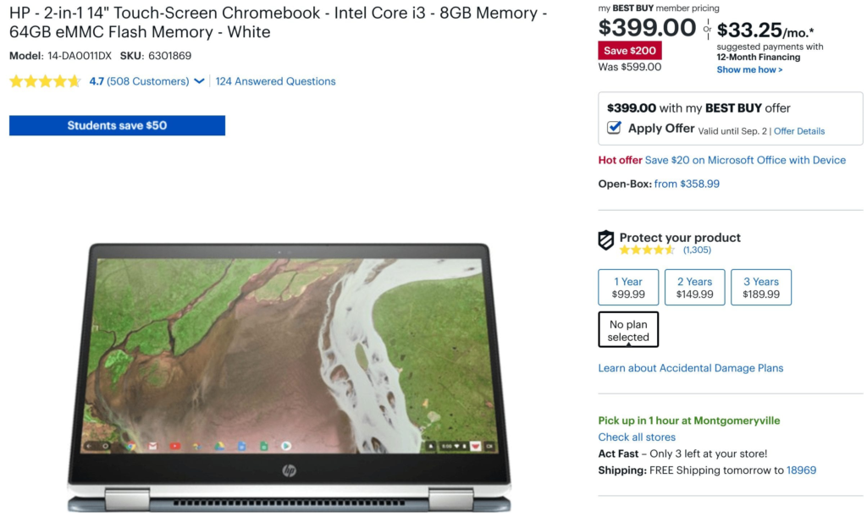Click the YouTube icon in the Chromebook shelf
The image size is (867, 517).
175,446
